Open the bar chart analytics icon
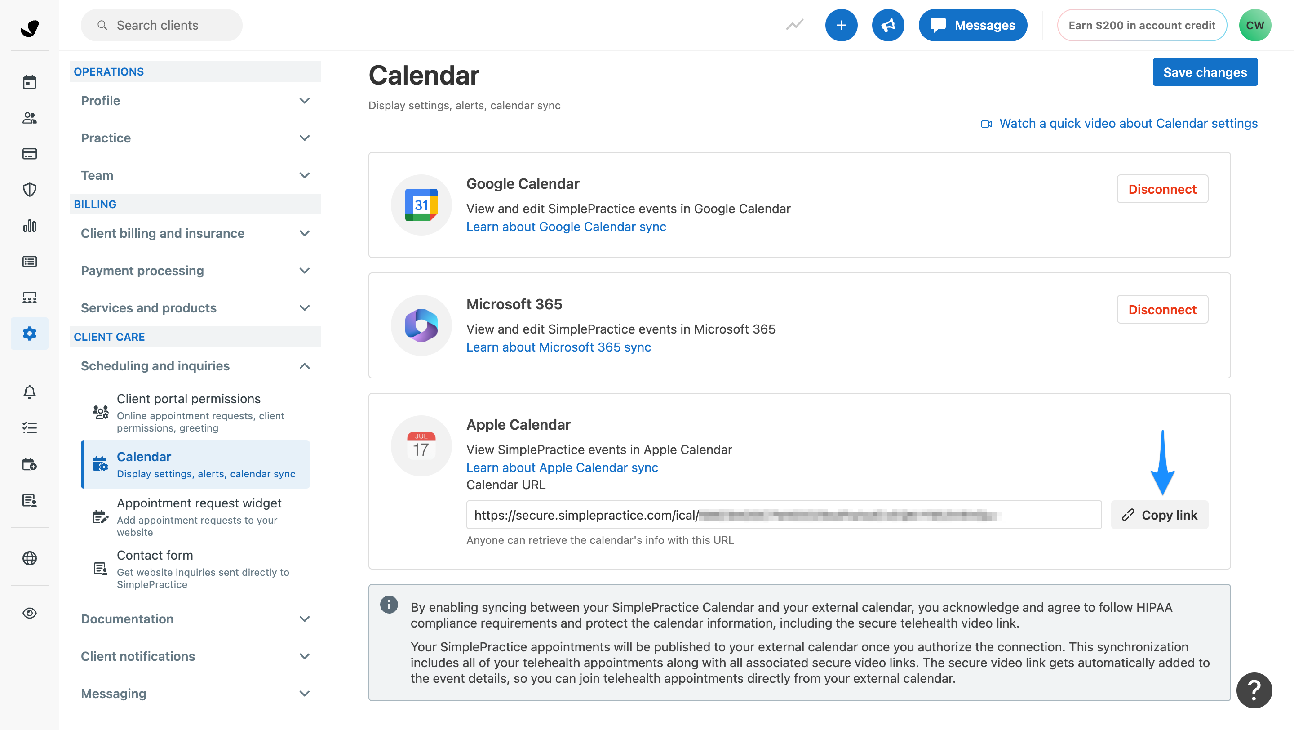Image resolution: width=1294 pixels, height=730 pixels. click(x=30, y=226)
